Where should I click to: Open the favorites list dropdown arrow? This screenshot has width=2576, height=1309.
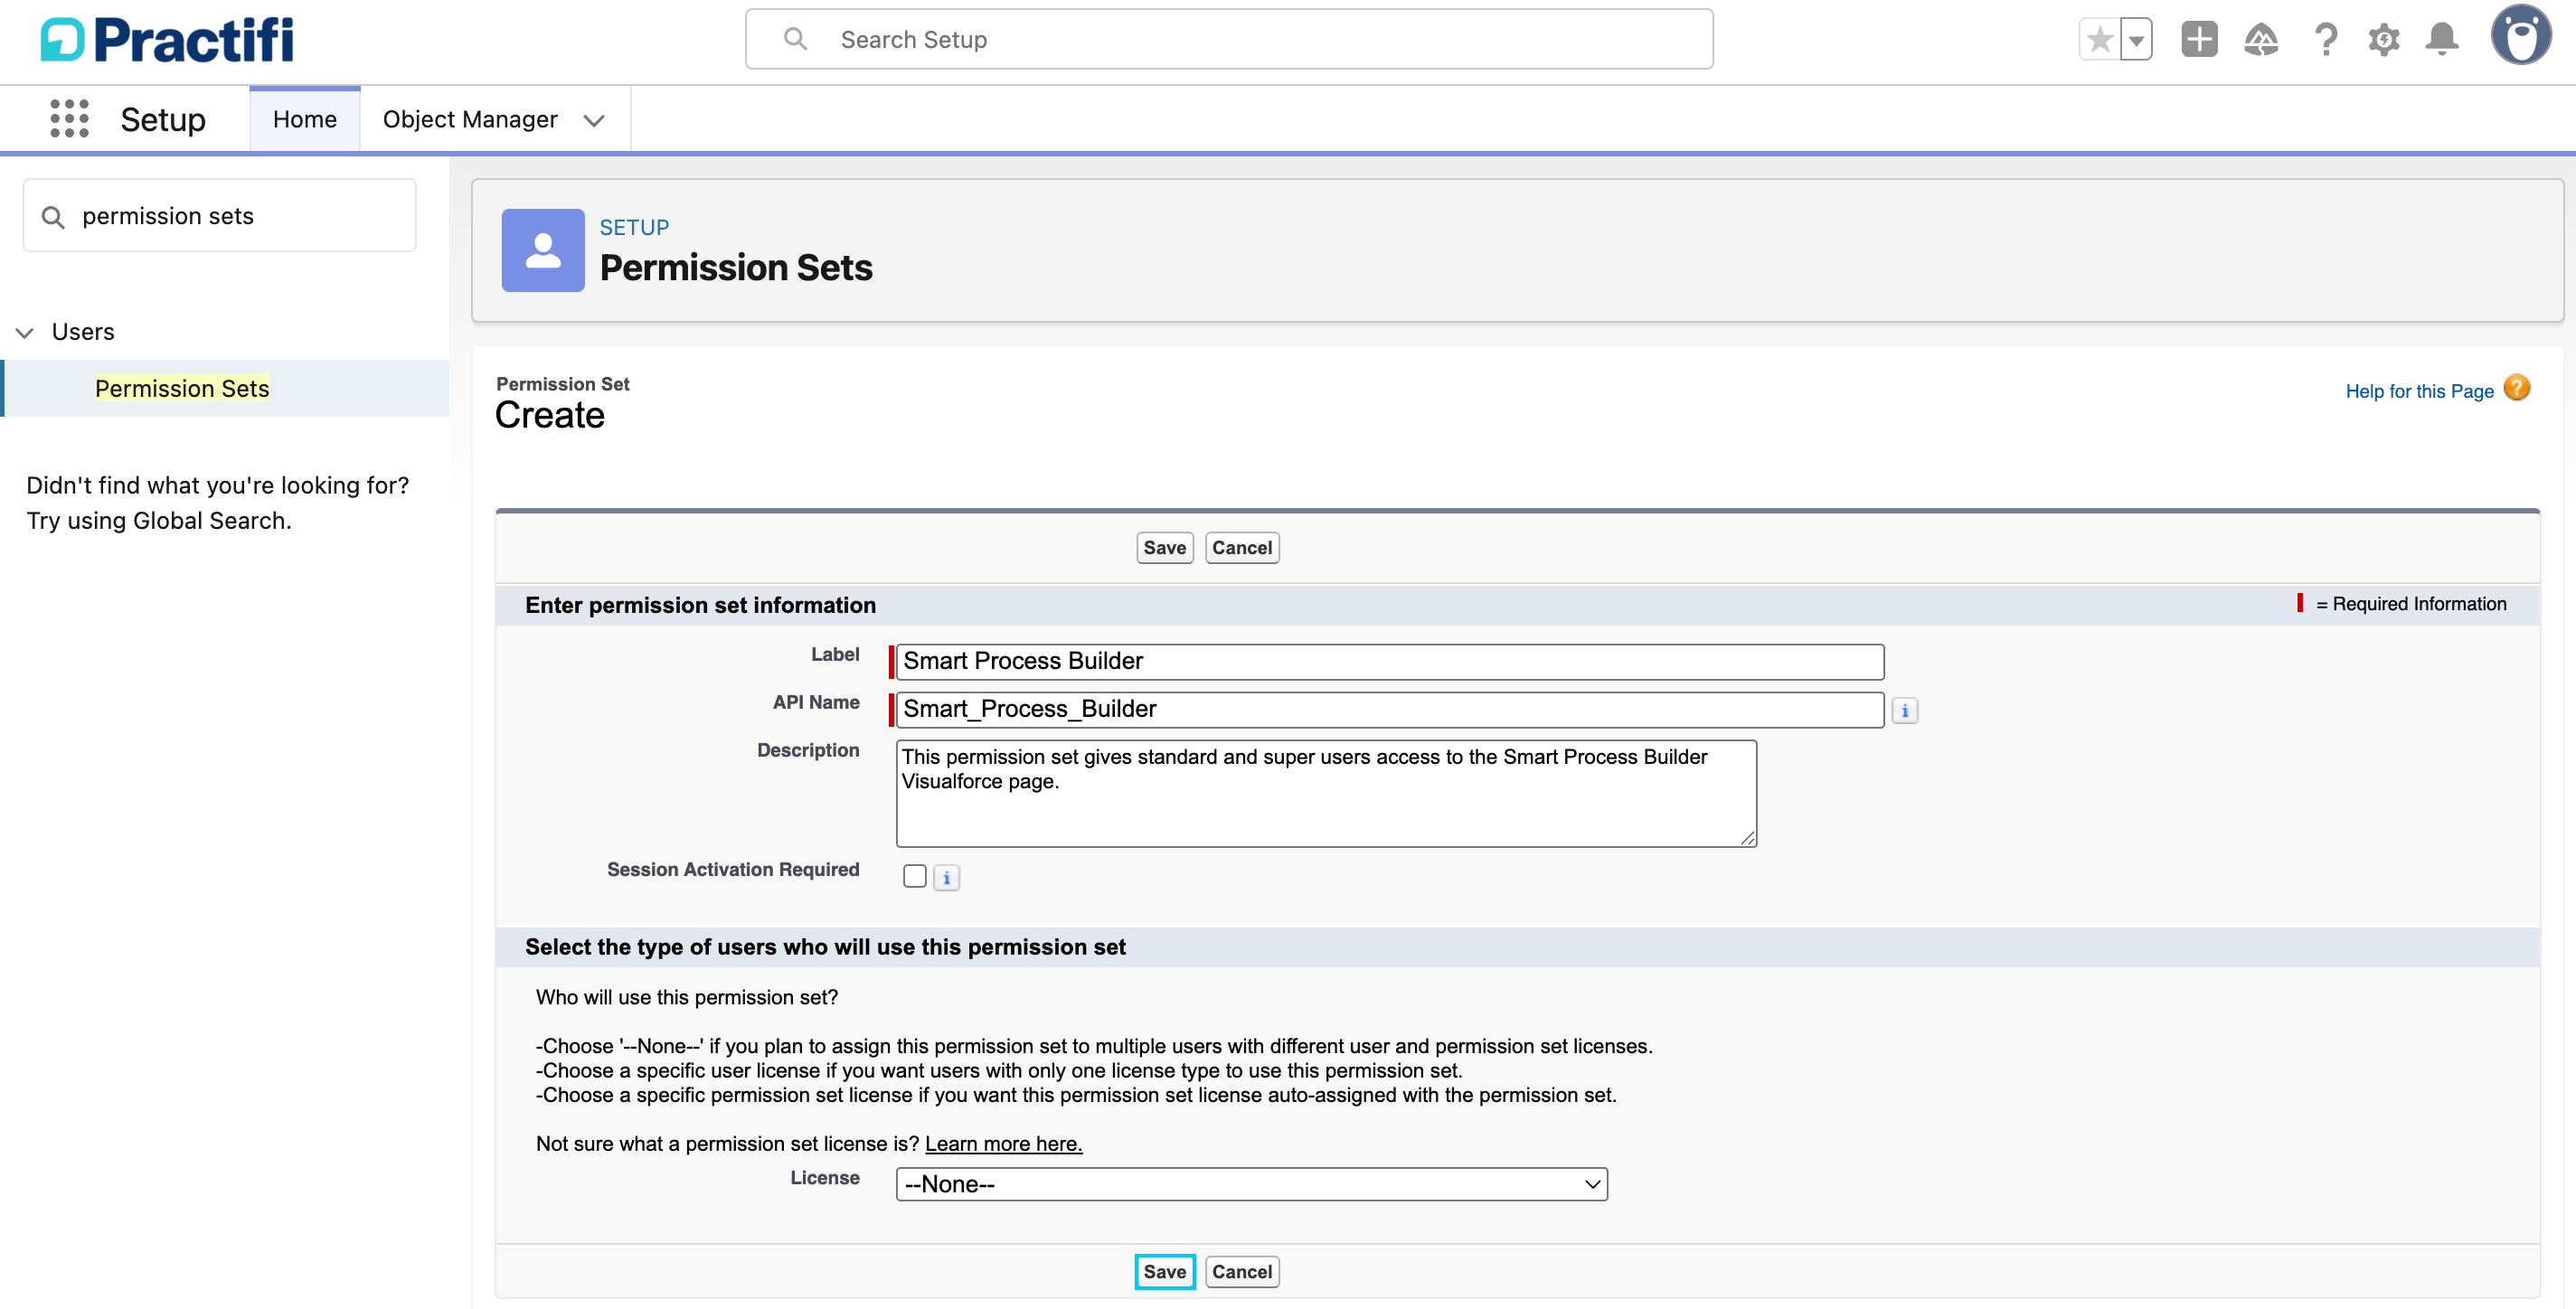[x=2136, y=40]
